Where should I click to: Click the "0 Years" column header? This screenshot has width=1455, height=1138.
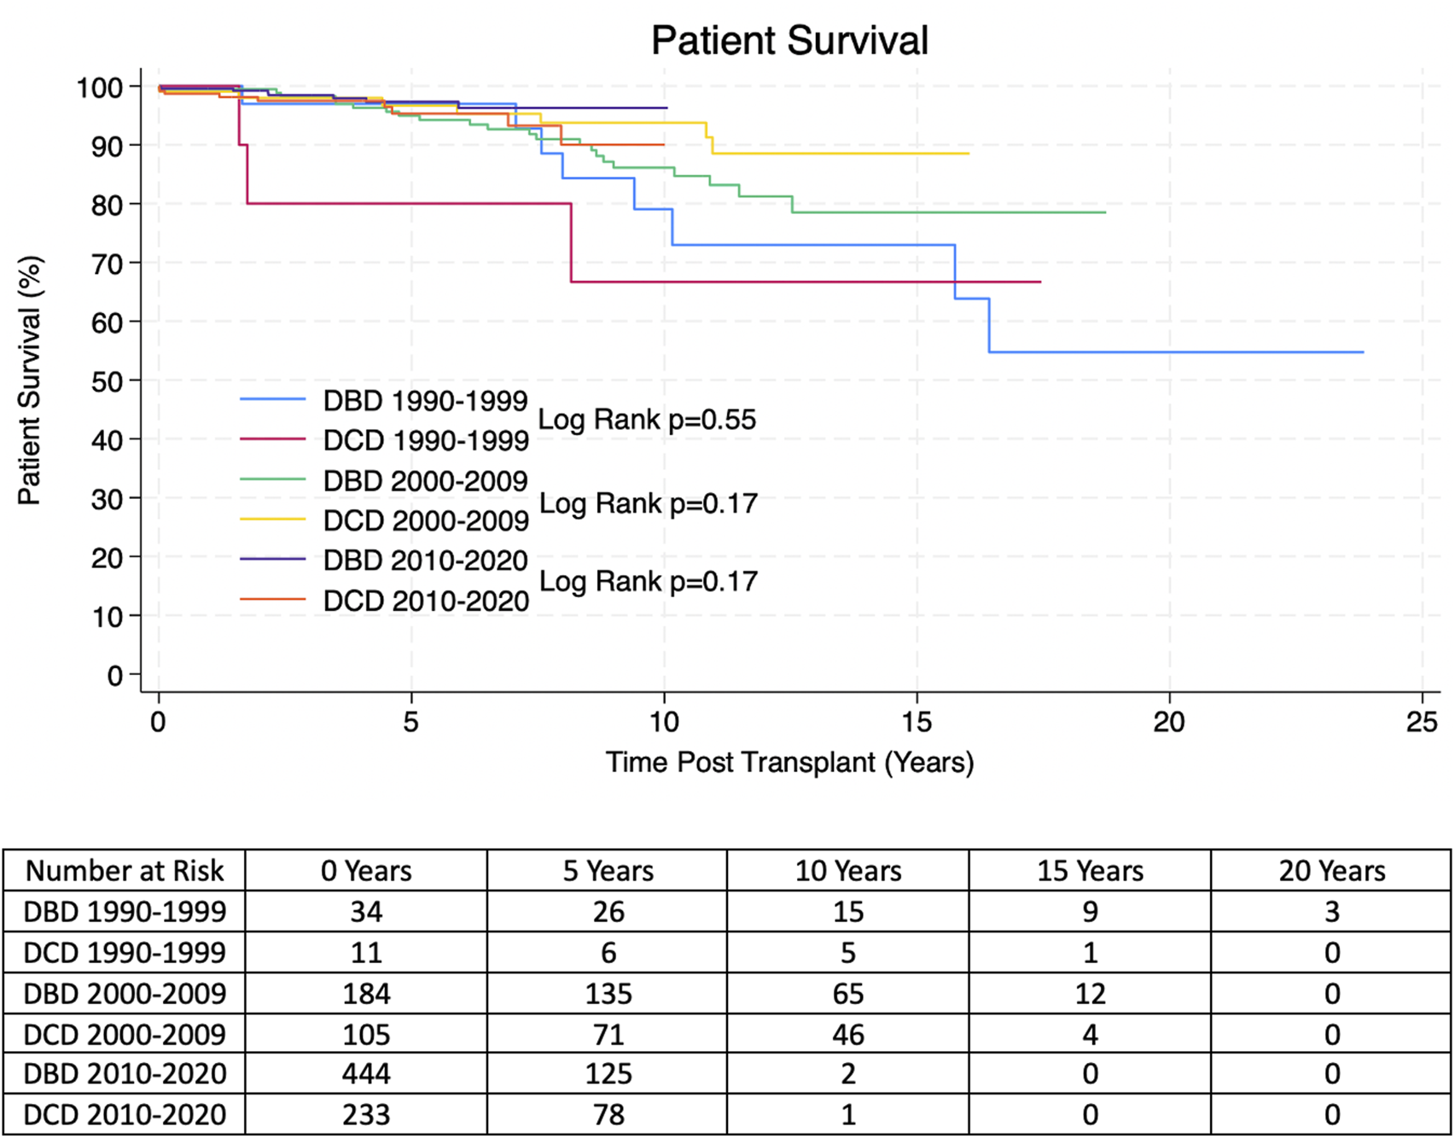[366, 871]
